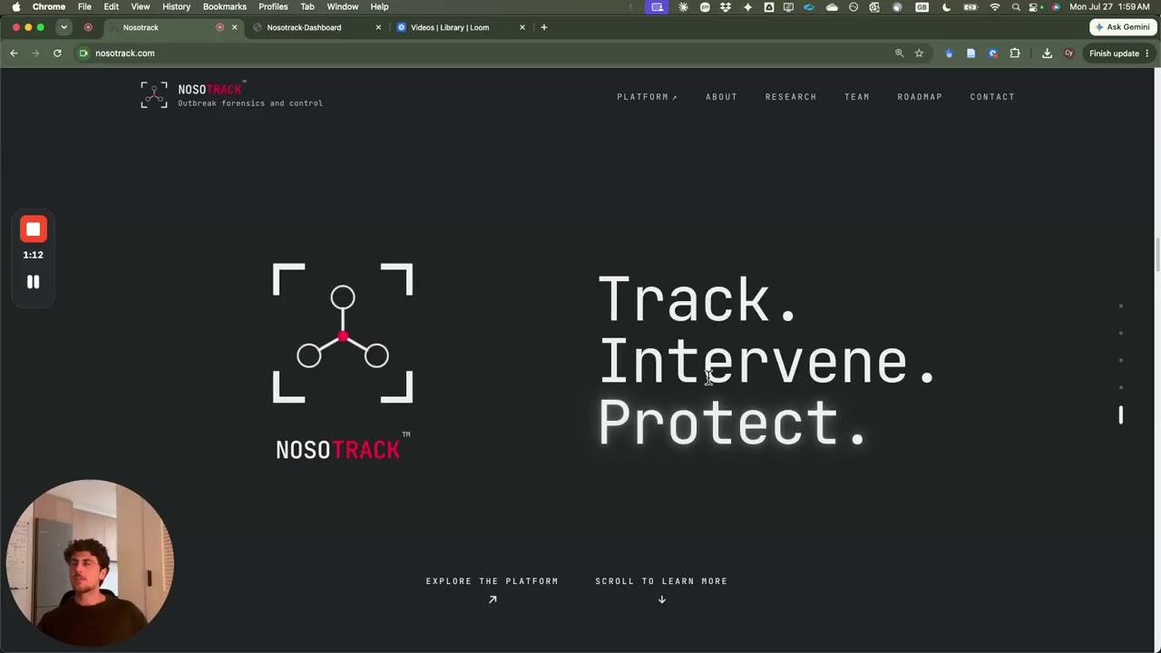Click the Nosotrack header logo icon
This screenshot has width=1161, height=653.
[154, 95]
